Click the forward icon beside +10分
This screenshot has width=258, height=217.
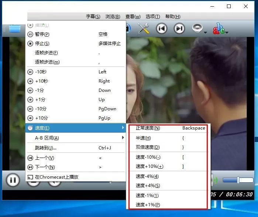click(30, 118)
